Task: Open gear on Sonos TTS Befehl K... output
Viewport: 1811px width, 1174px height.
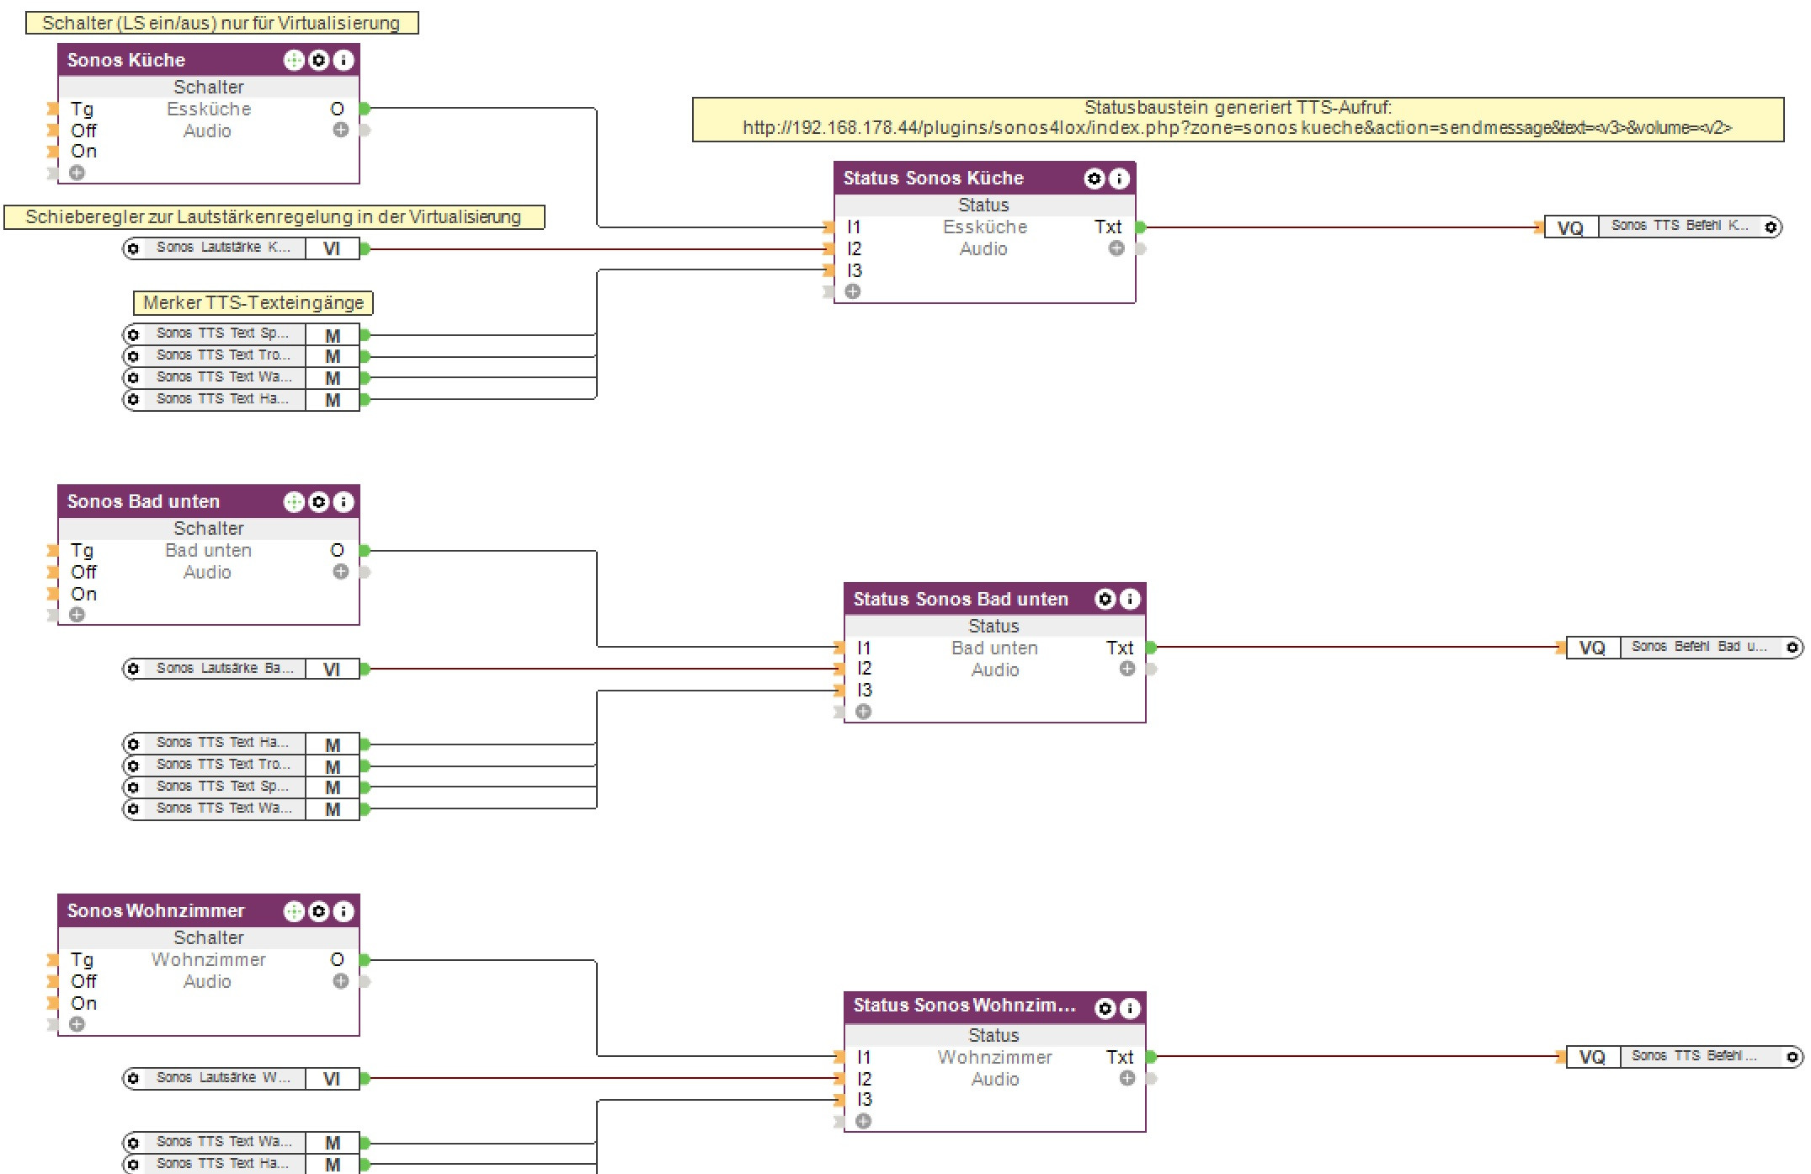Action: (1771, 227)
